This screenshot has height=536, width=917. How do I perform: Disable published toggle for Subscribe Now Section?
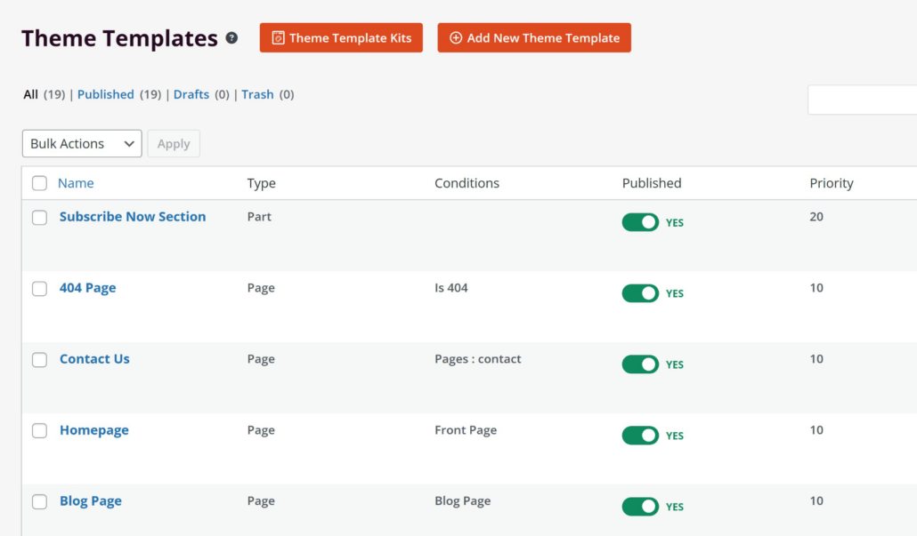(x=640, y=222)
